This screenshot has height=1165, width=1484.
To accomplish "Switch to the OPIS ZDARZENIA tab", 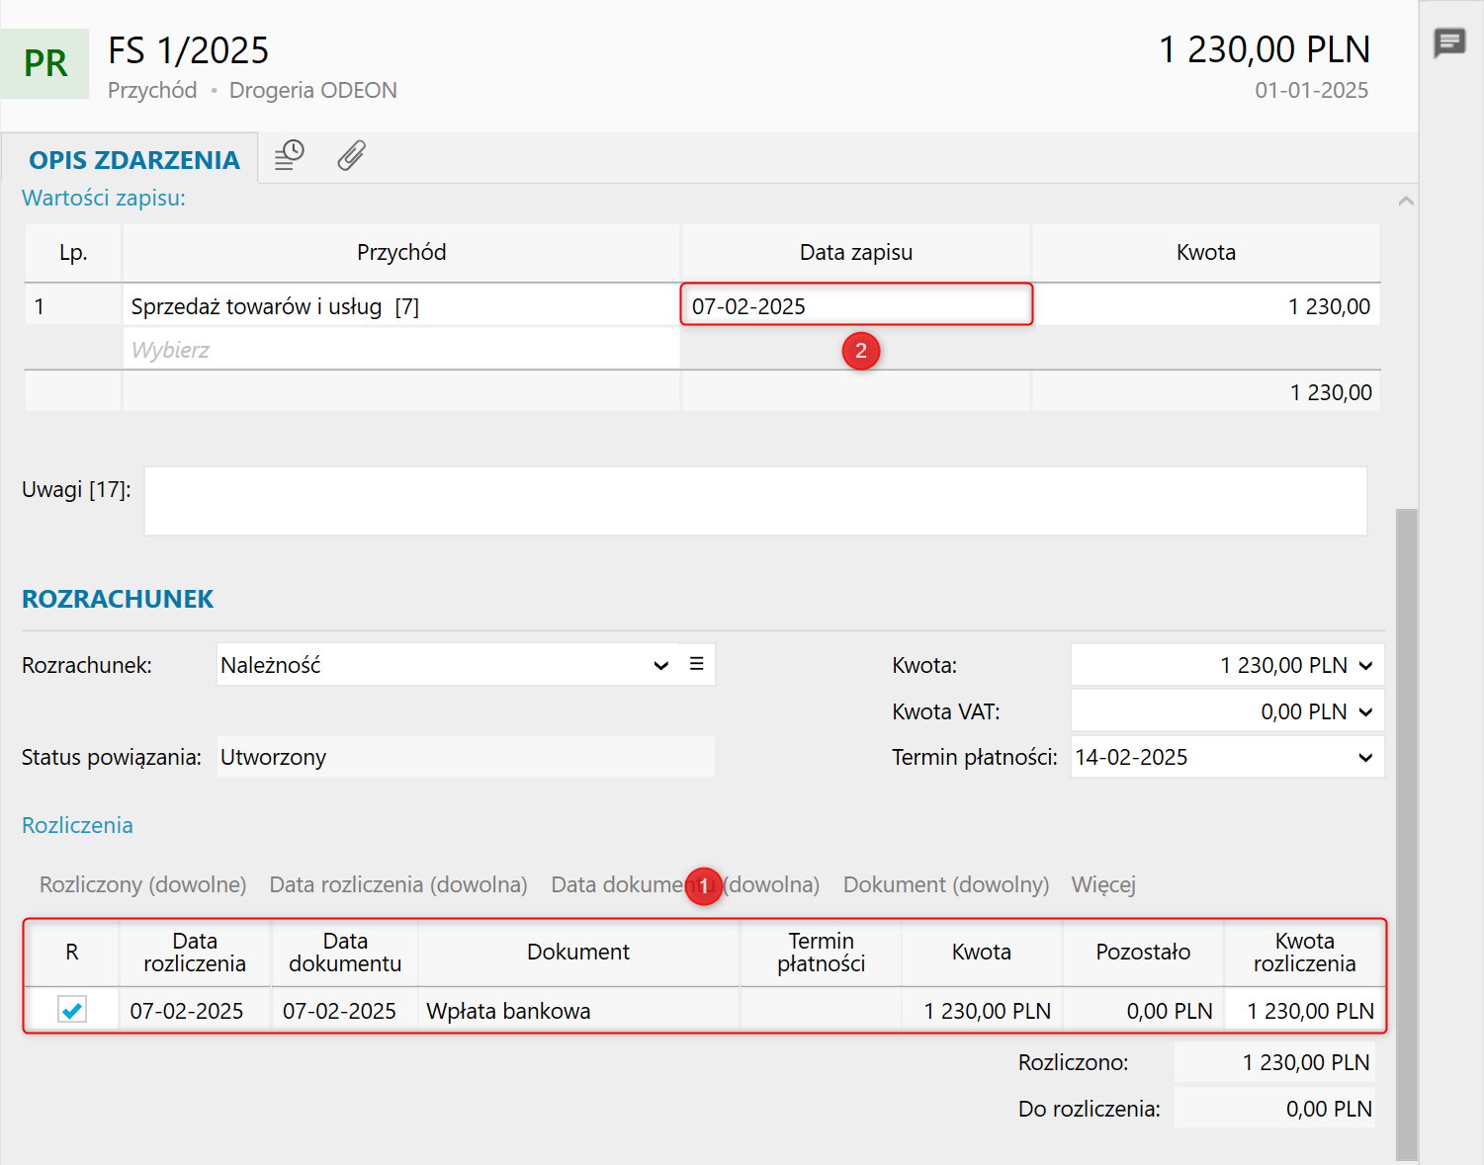I will point(134,160).
